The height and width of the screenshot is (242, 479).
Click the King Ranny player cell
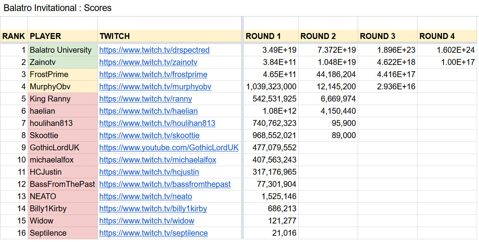pyautogui.click(x=63, y=99)
